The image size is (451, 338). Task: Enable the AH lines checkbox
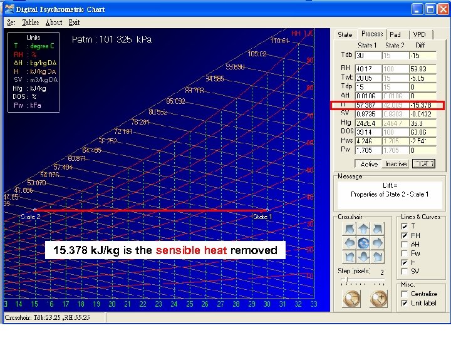[x=404, y=244]
